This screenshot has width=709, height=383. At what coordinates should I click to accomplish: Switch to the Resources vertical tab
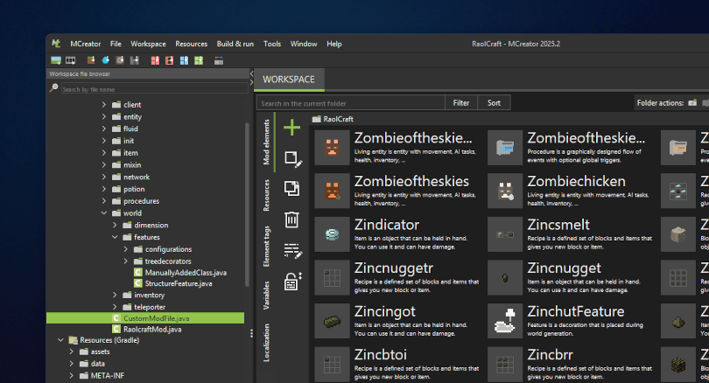[x=266, y=195]
